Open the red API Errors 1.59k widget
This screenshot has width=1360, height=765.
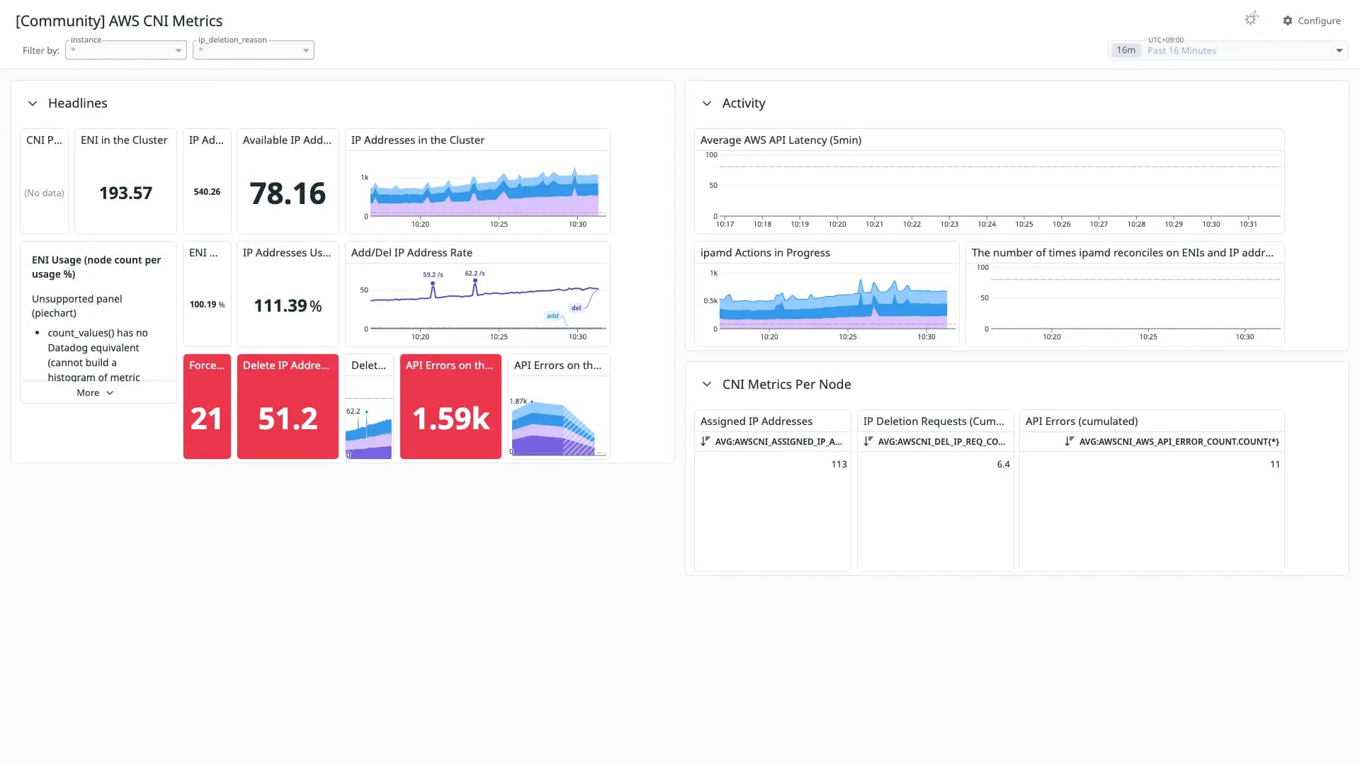click(x=450, y=407)
